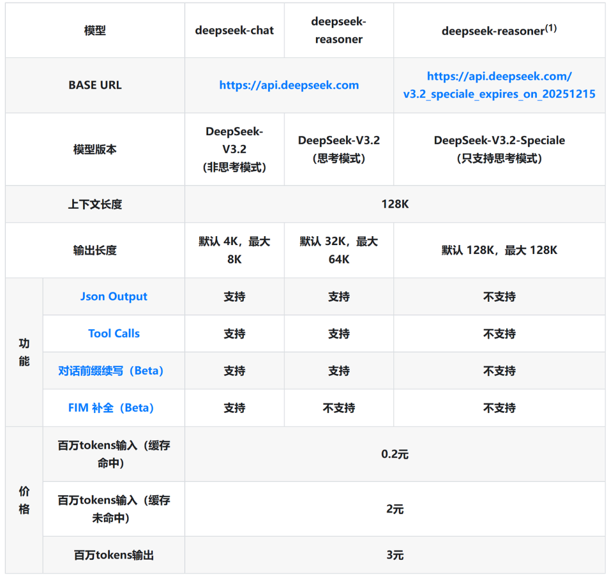Click the 模型 header cell

[95, 30]
